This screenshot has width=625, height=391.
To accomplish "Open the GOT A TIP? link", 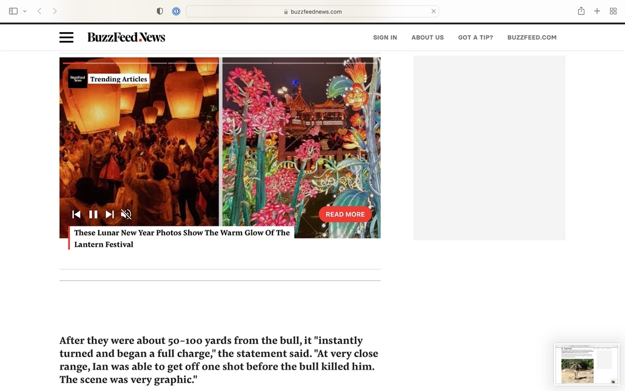I will coord(476,37).
